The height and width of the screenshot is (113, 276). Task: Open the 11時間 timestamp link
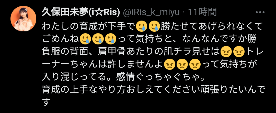point(202,12)
